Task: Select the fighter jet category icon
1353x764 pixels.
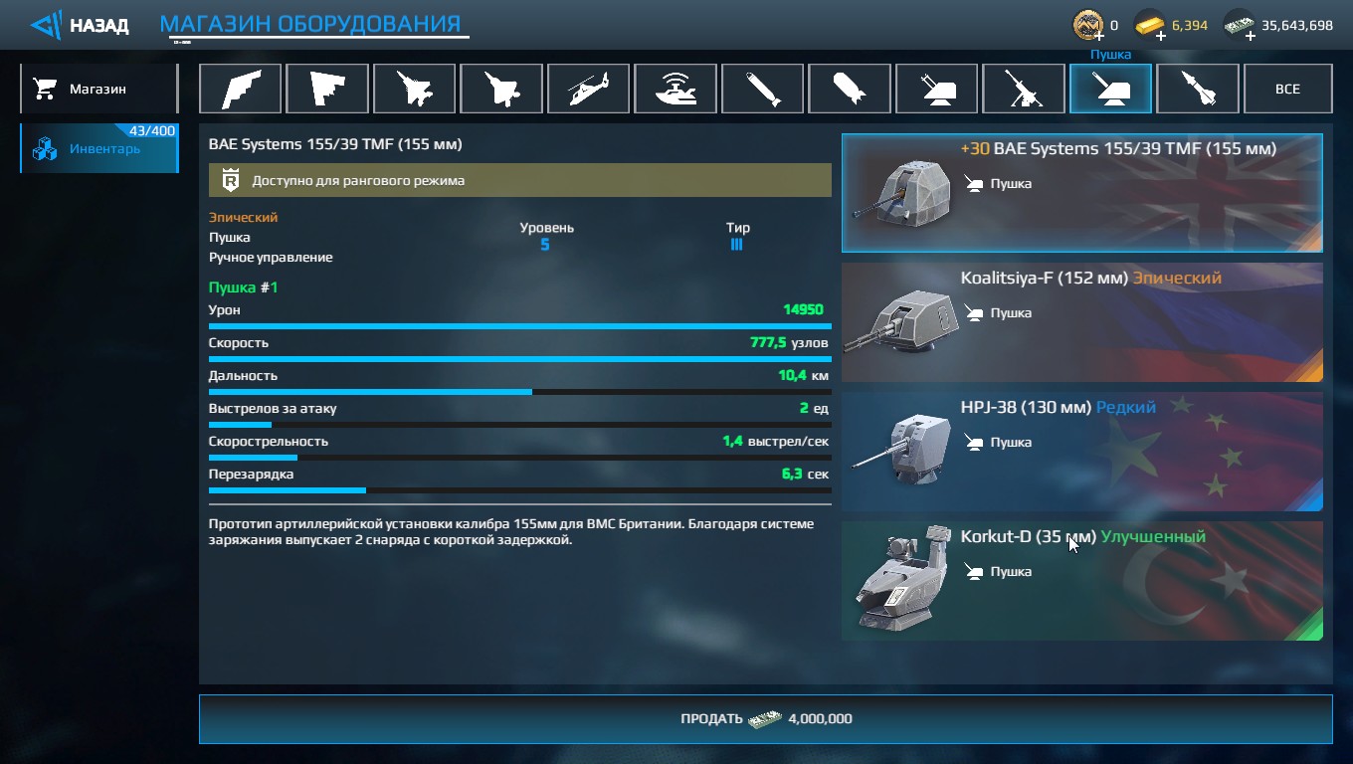Action: [414, 89]
